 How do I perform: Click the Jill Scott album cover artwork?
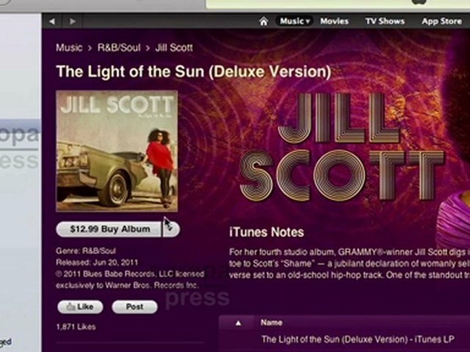[117, 151]
